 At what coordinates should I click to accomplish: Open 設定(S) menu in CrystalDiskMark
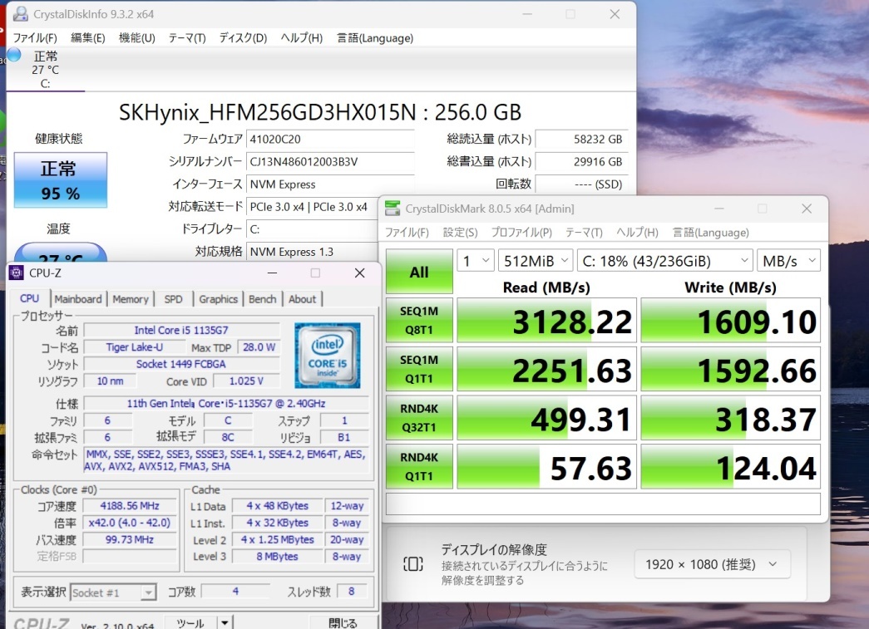click(460, 232)
